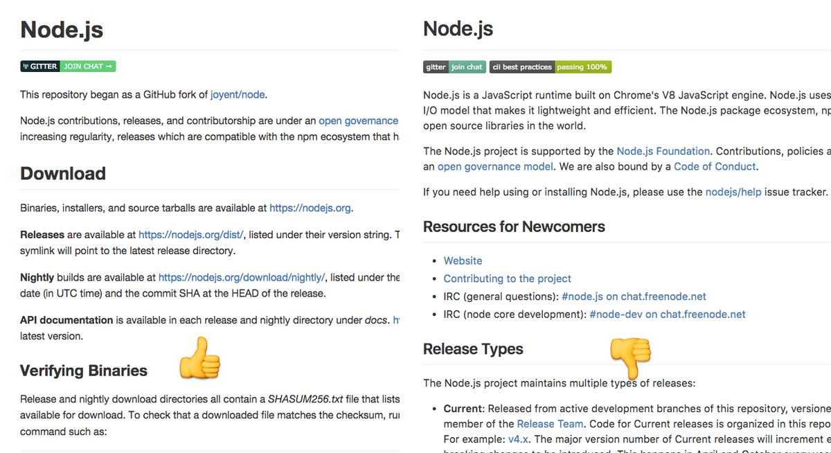Screen dimensions: 831x453
Task: Open #node.js on chat.freenode.net link
Action: (634, 296)
